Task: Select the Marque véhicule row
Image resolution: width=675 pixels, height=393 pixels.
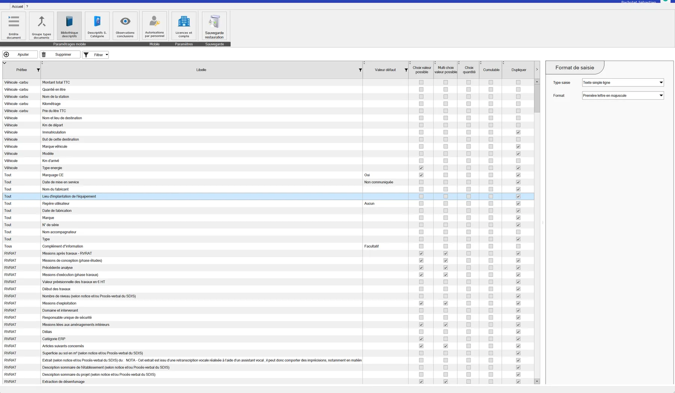Action: [x=268, y=146]
